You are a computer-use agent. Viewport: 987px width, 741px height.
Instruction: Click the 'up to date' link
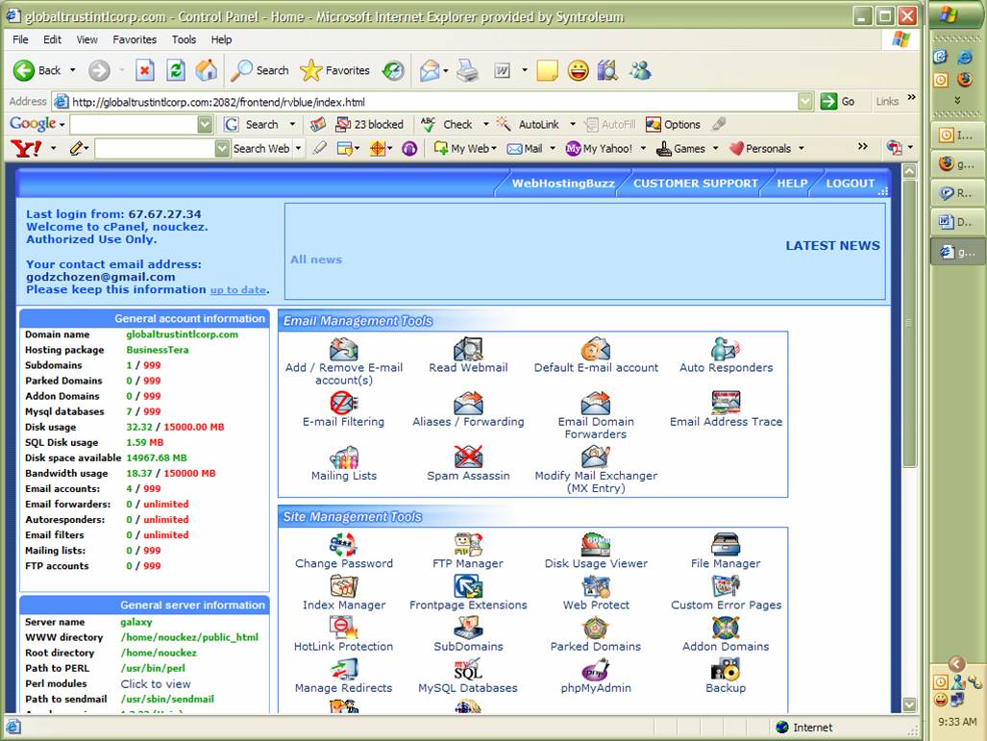tap(237, 290)
